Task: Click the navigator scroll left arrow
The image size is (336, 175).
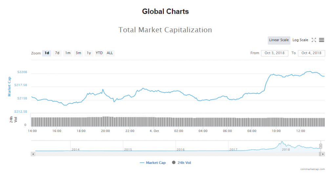Action: coord(32,153)
